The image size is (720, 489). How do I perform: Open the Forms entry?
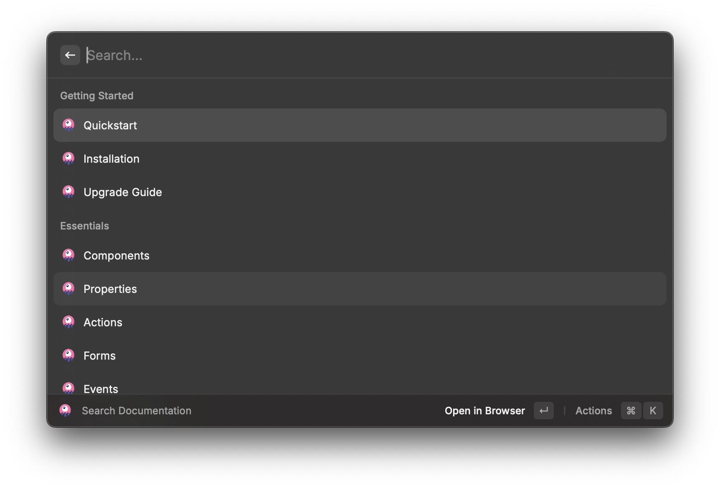pyautogui.click(x=360, y=355)
